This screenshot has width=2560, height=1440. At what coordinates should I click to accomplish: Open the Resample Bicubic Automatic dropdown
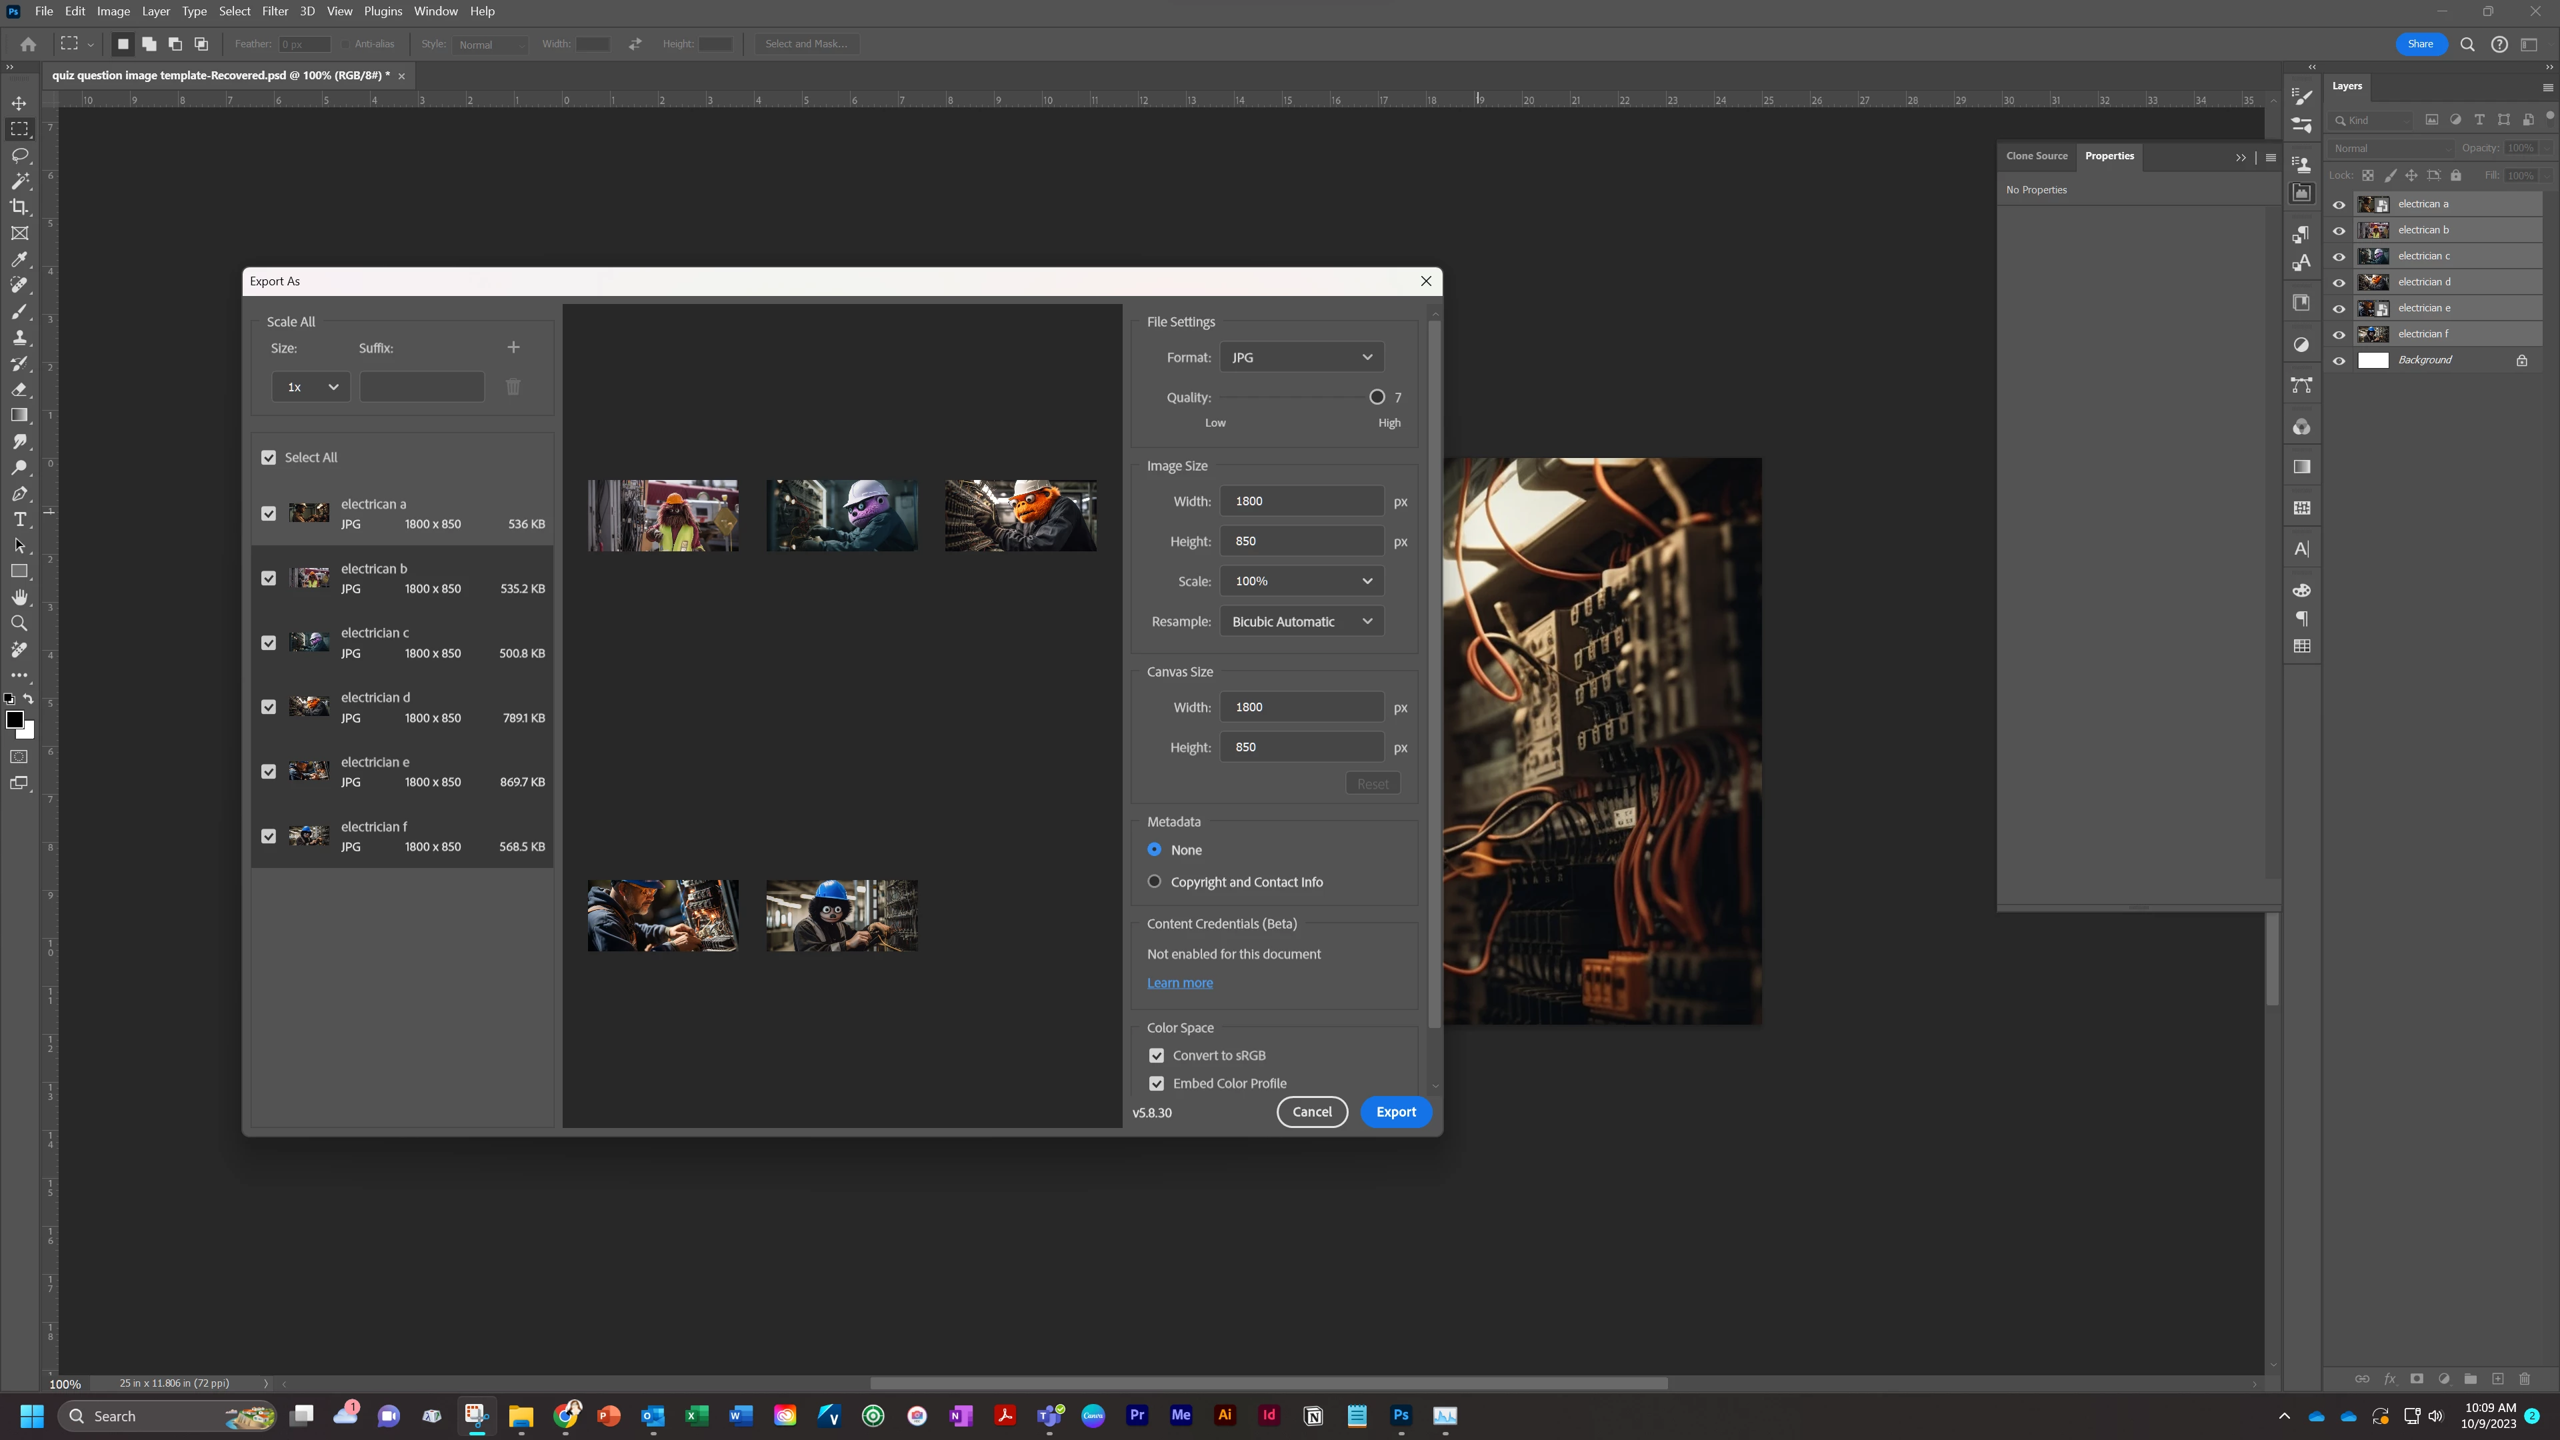pyautogui.click(x=1301, y=621)
